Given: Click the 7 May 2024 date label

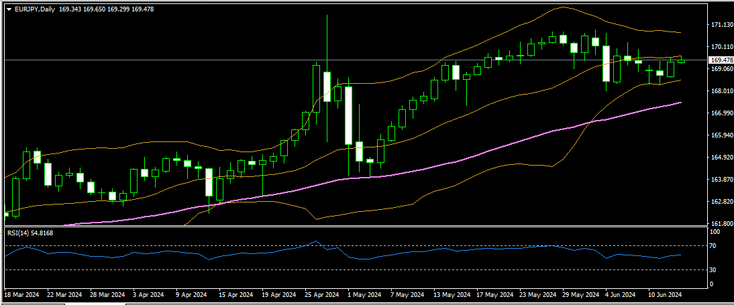Looking at the screenshot, I should click(407, 295).
